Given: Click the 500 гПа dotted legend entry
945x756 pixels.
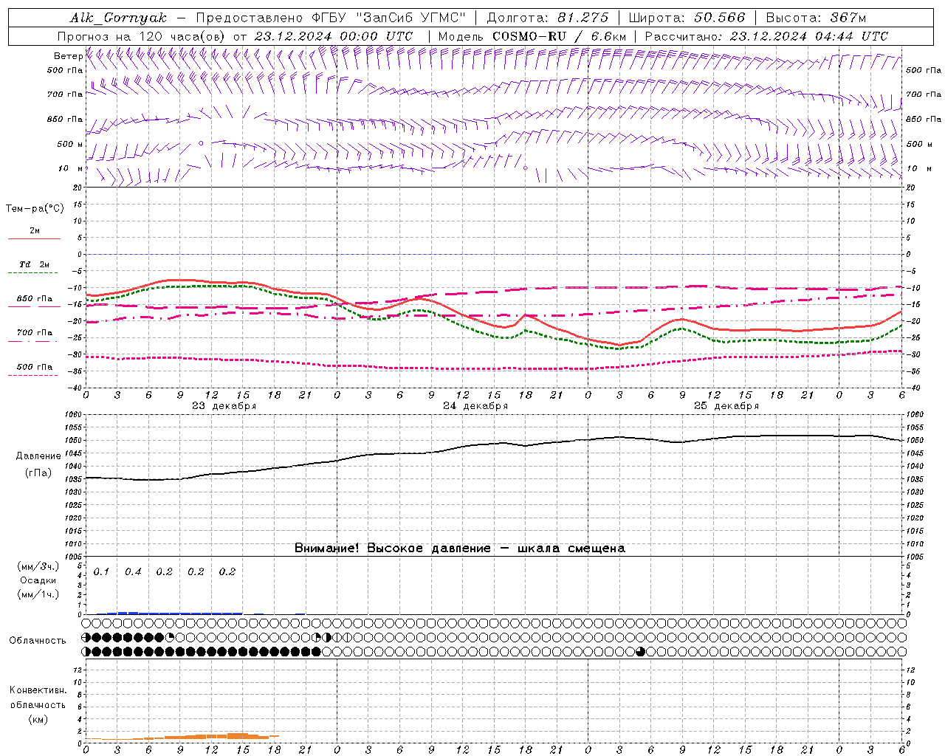Looking at the screenshot, I should coord(34,367).
